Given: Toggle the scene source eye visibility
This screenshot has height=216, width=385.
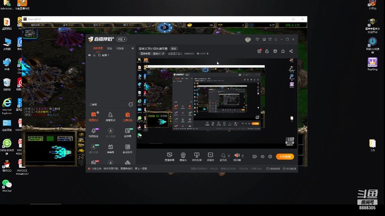Looking at the screenshot, I should click(x=89, y=55).
